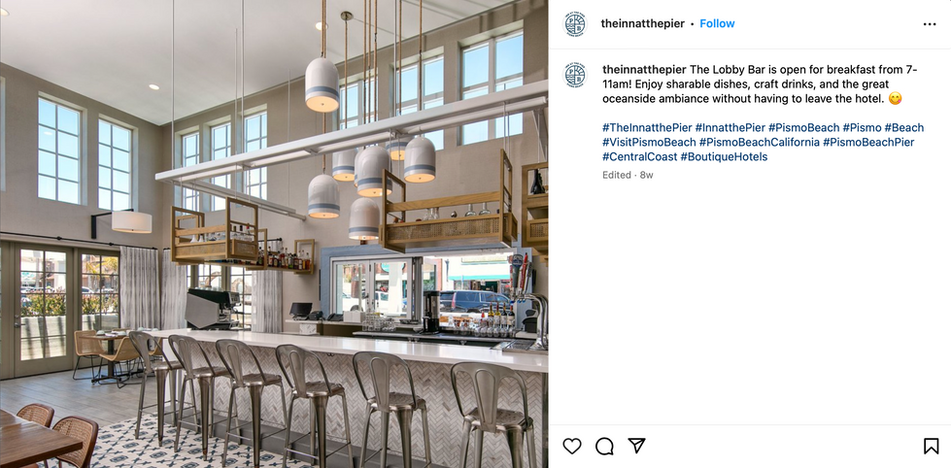Click the lobby bar photo
The image size is (951, 468).
274,234
